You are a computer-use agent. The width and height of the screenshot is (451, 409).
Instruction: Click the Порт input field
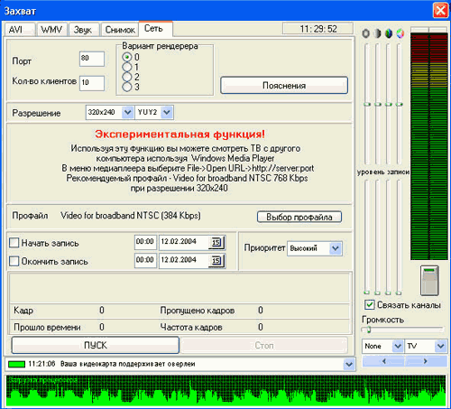click(x=92, y=59)
